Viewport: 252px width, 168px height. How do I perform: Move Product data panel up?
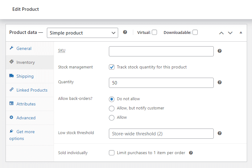tap(221, 33)
